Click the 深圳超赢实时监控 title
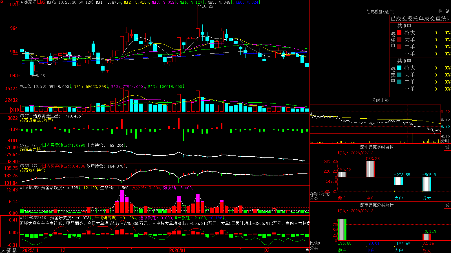 coord(377,147)
